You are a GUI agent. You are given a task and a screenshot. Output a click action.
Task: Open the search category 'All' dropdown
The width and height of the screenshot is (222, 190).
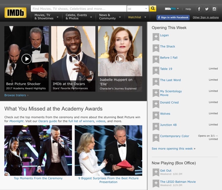point(138,9)
